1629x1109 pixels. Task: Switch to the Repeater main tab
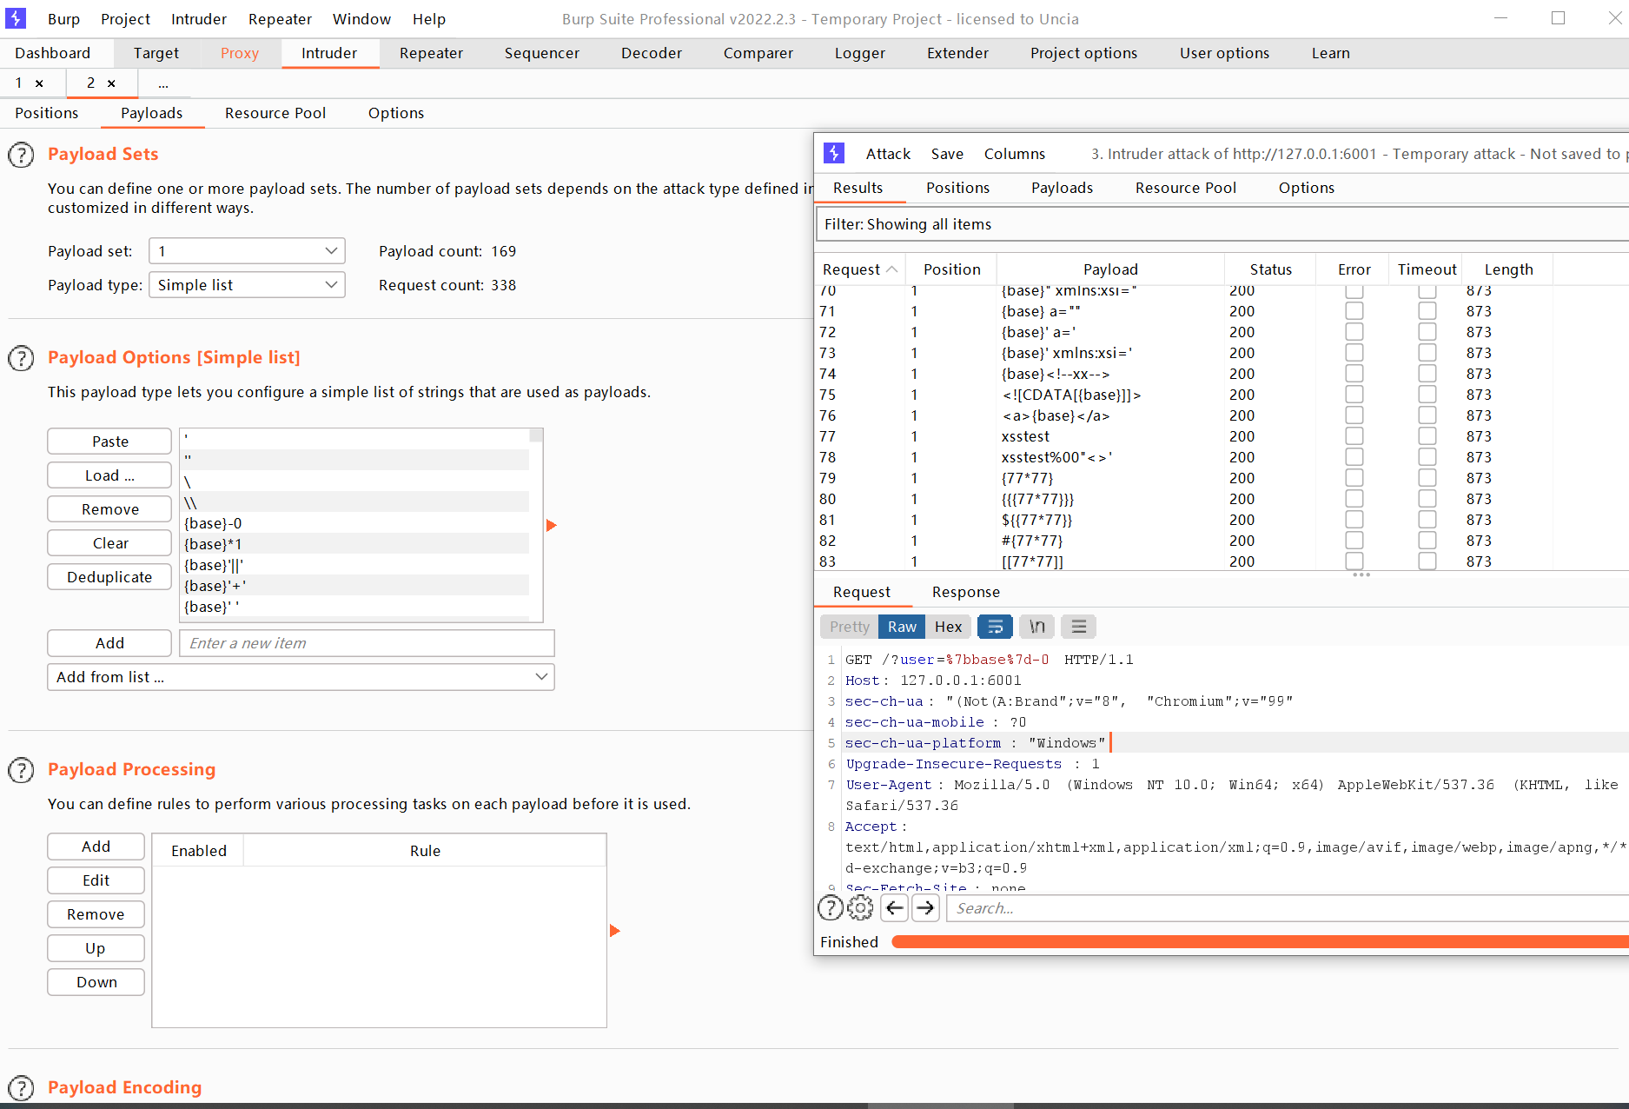pyautogui.click(x=431, y=53)
